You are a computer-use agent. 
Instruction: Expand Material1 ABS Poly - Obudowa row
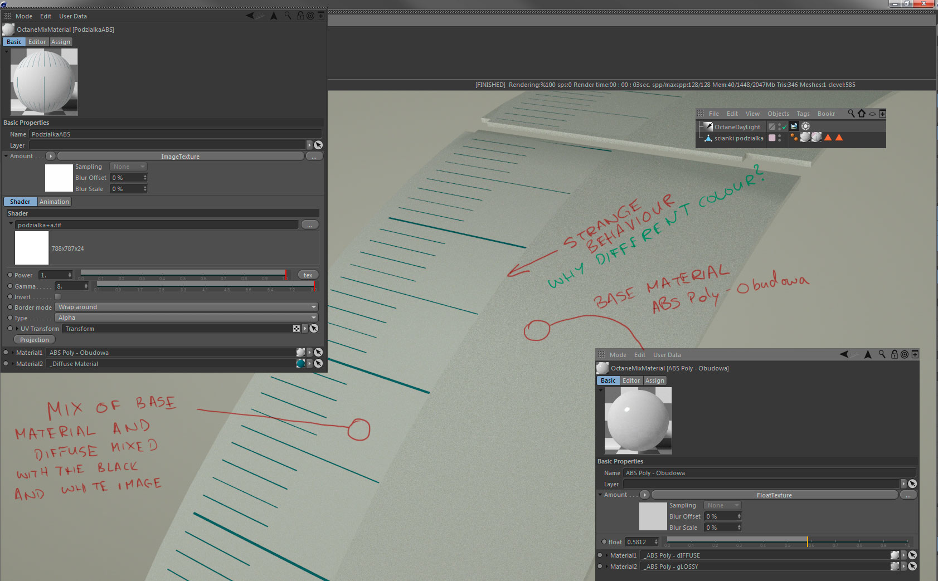pyautogui.click(x=12, y=352)
